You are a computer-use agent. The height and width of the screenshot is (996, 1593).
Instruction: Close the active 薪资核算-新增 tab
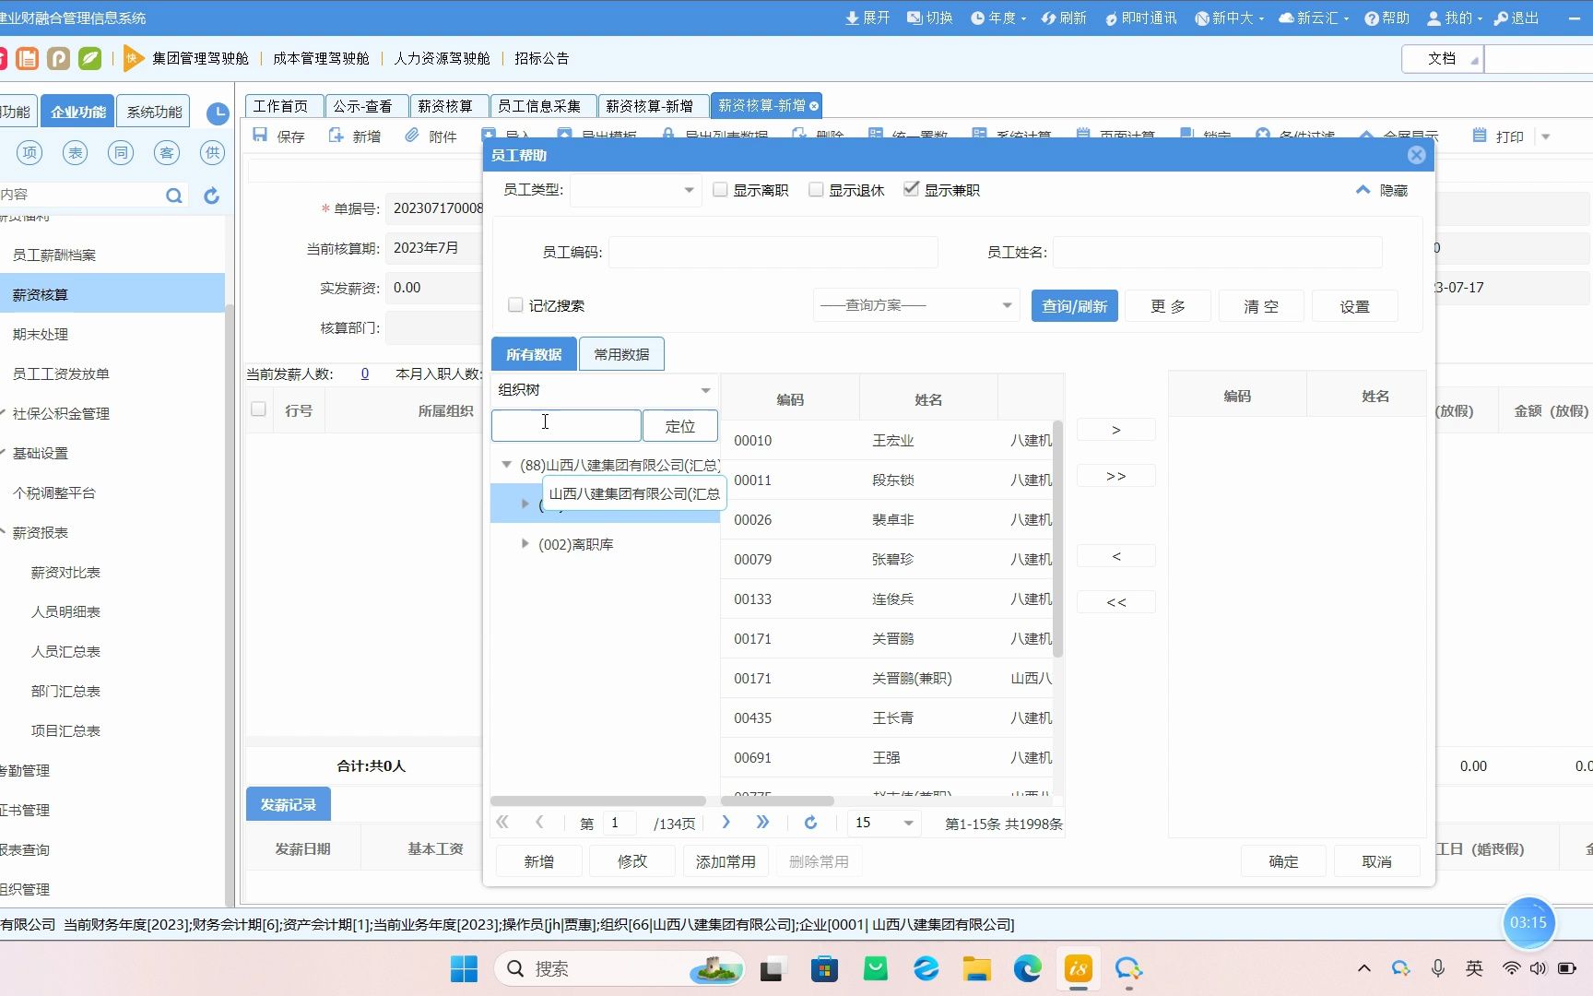coord(814,106)
